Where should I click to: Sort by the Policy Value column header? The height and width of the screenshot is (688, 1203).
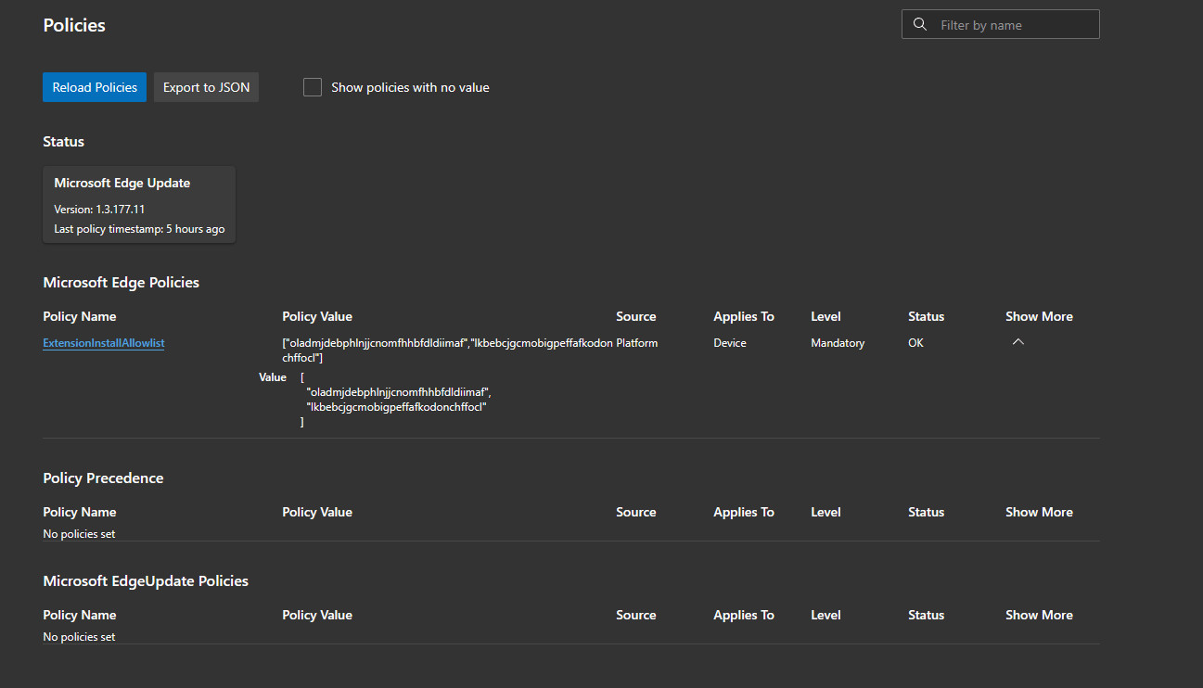click(x=317, y=316)
